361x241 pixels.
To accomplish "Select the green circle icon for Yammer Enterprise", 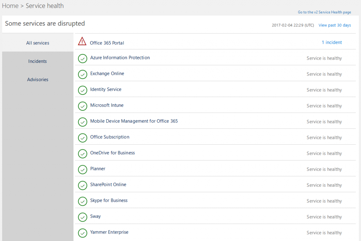I will 82,233.
